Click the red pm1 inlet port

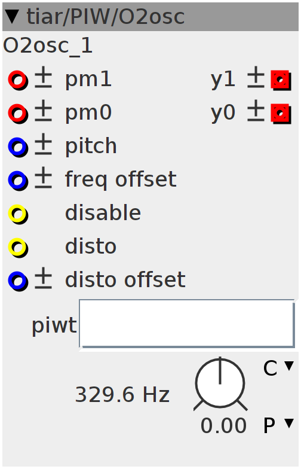[x=18, y=80]
